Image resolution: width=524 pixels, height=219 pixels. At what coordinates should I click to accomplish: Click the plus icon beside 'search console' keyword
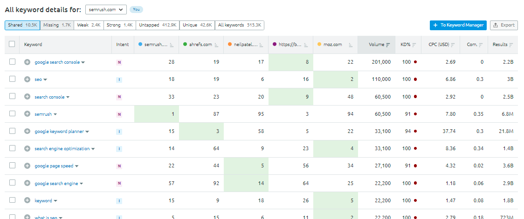[28, 97]
